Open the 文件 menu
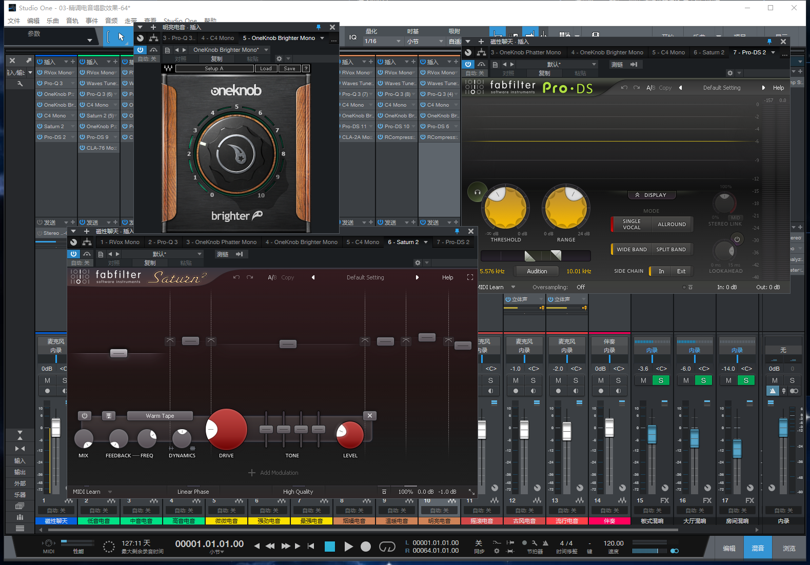The height and width of the screenshot is (565, 810). click(14, 21)
